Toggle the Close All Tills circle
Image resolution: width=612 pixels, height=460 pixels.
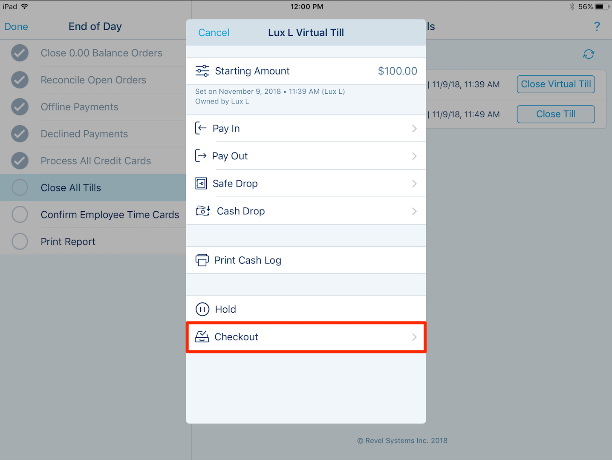(20, 187)
